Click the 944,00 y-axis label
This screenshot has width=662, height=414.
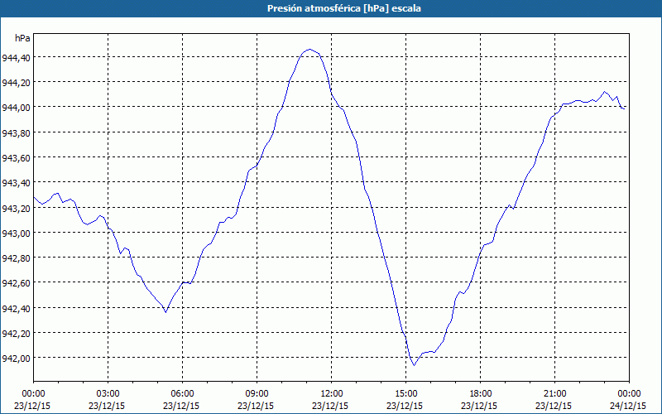point(16,108)
